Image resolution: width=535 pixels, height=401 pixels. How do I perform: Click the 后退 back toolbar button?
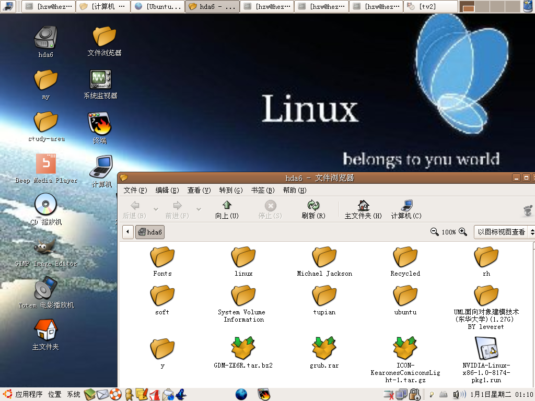coord(135,210)
